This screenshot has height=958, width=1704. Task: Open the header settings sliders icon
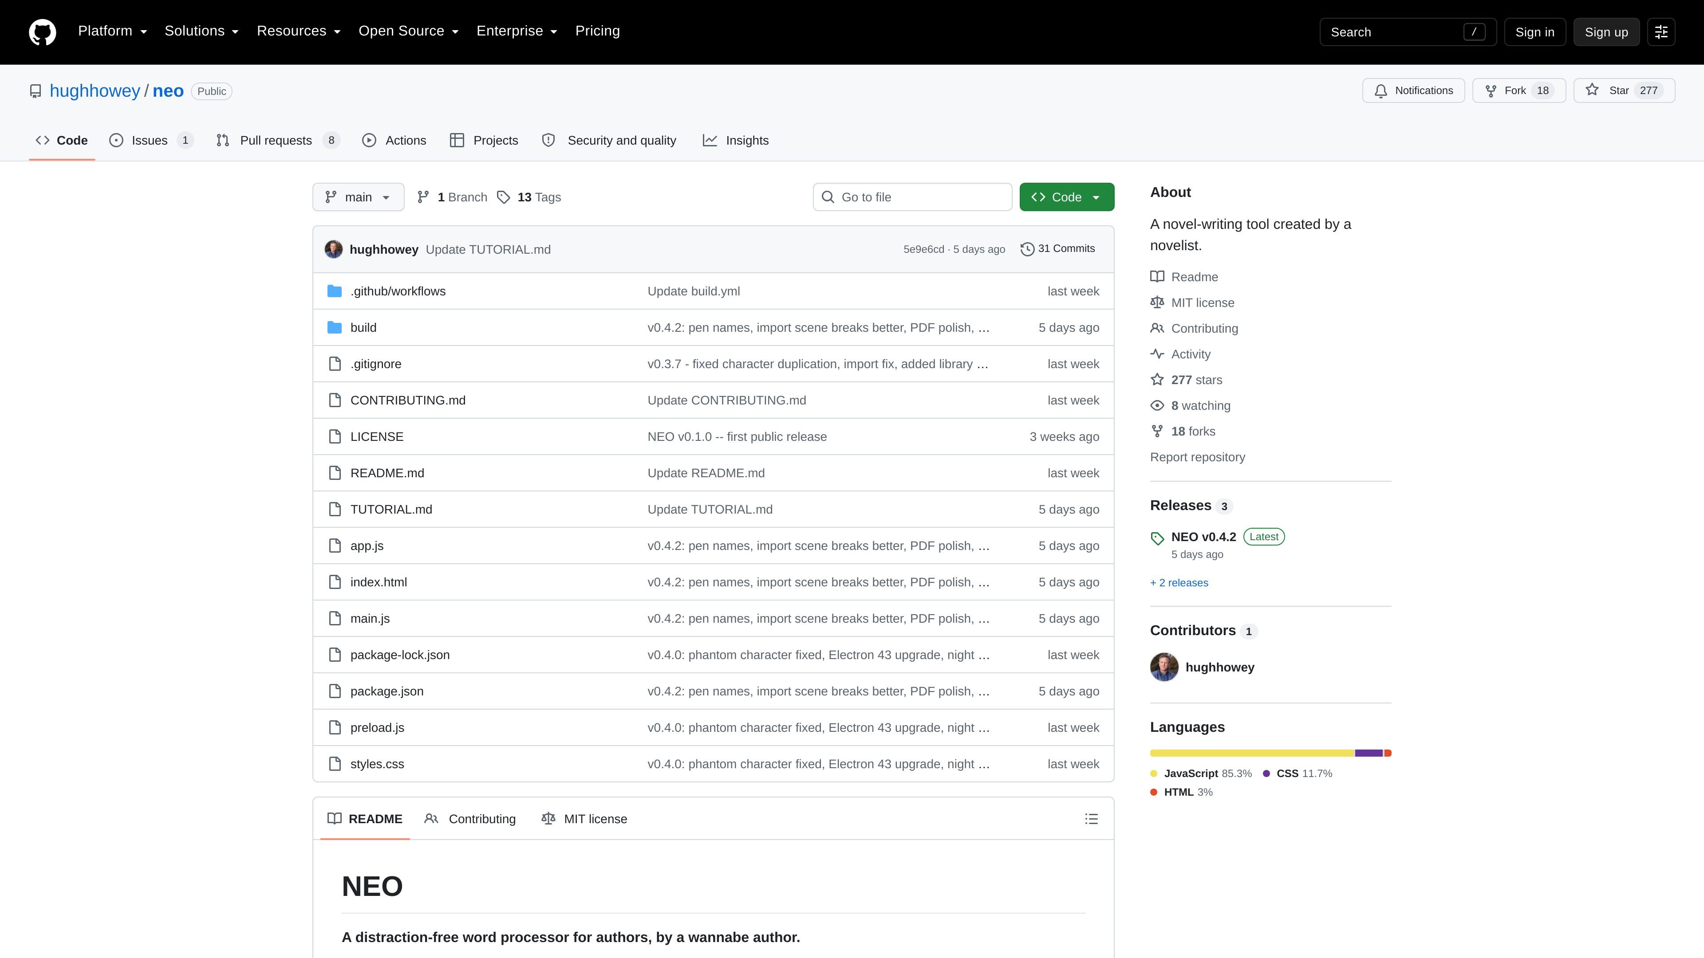(1661, 32)
